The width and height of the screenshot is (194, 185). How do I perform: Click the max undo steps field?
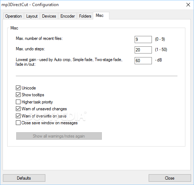[143, 50]
